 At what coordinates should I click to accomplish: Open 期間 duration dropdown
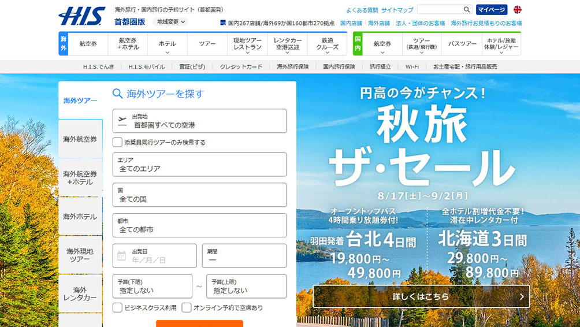pyautogui.click(x=244, y=255)
